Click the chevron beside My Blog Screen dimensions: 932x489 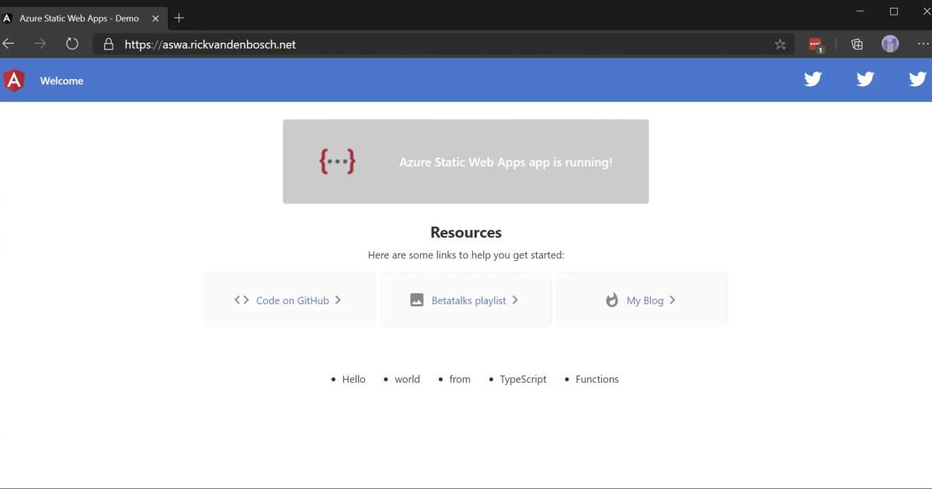pyautogui.click(x=672, y=300)
